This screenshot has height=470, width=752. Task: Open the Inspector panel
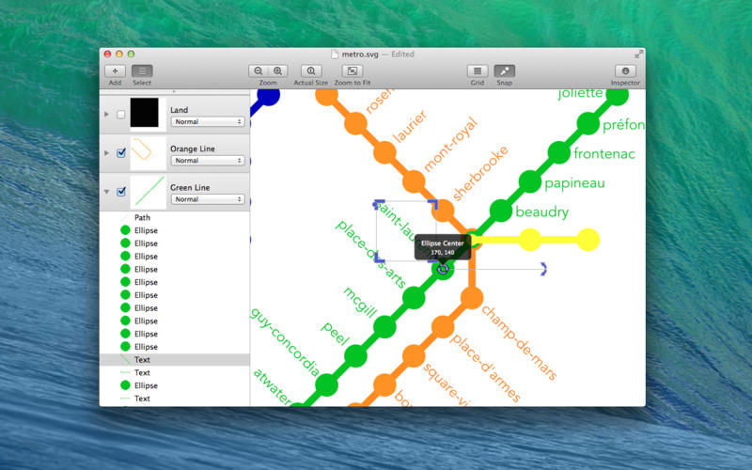tap(625, 70)
